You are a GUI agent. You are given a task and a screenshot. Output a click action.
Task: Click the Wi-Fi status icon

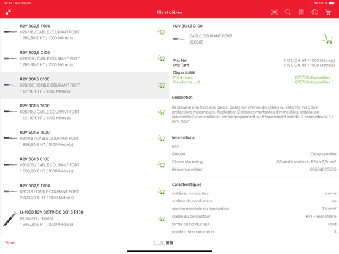pos(316,3)
